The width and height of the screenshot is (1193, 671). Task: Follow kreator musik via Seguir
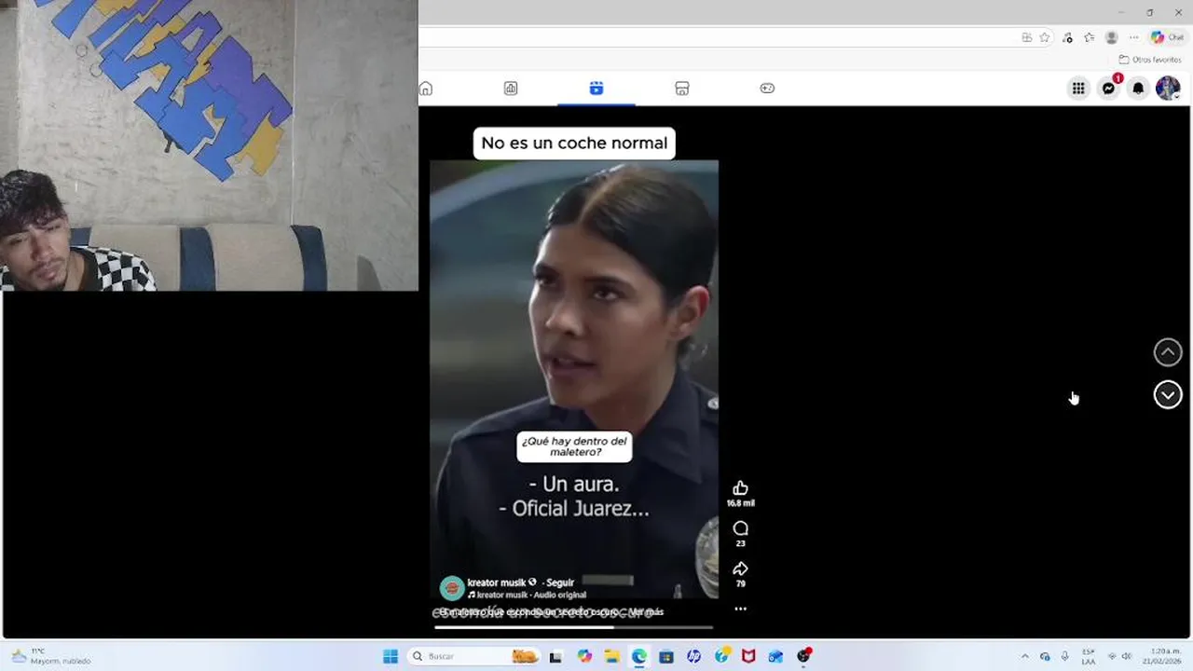click(560, 582)
